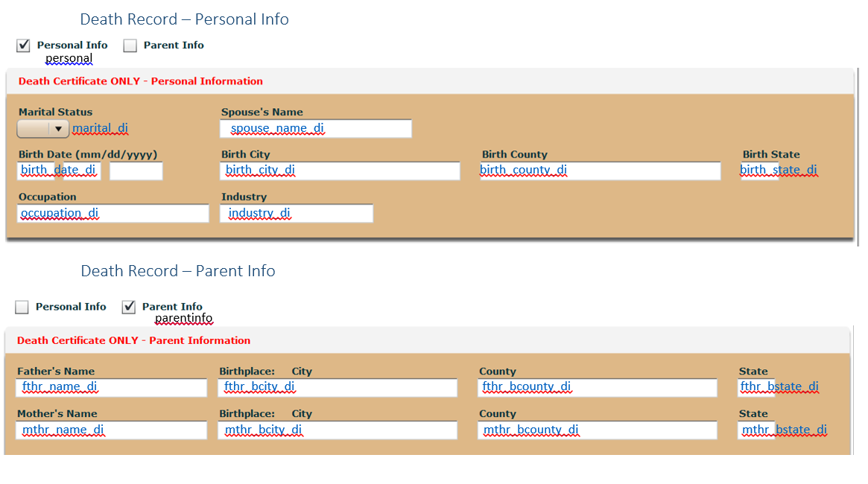Open the Marital Status dropdown
This screenshot has height=484, width=868.
click(x=43, y=129)
